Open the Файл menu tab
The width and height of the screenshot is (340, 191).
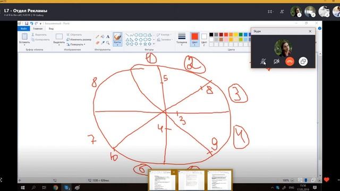pyautogui.click(x=23, y=29)
